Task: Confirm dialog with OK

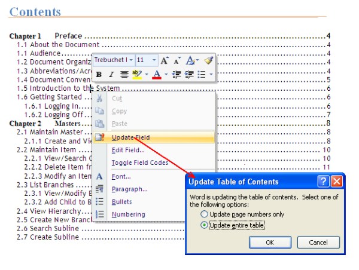Action: [x=270, y=243]
